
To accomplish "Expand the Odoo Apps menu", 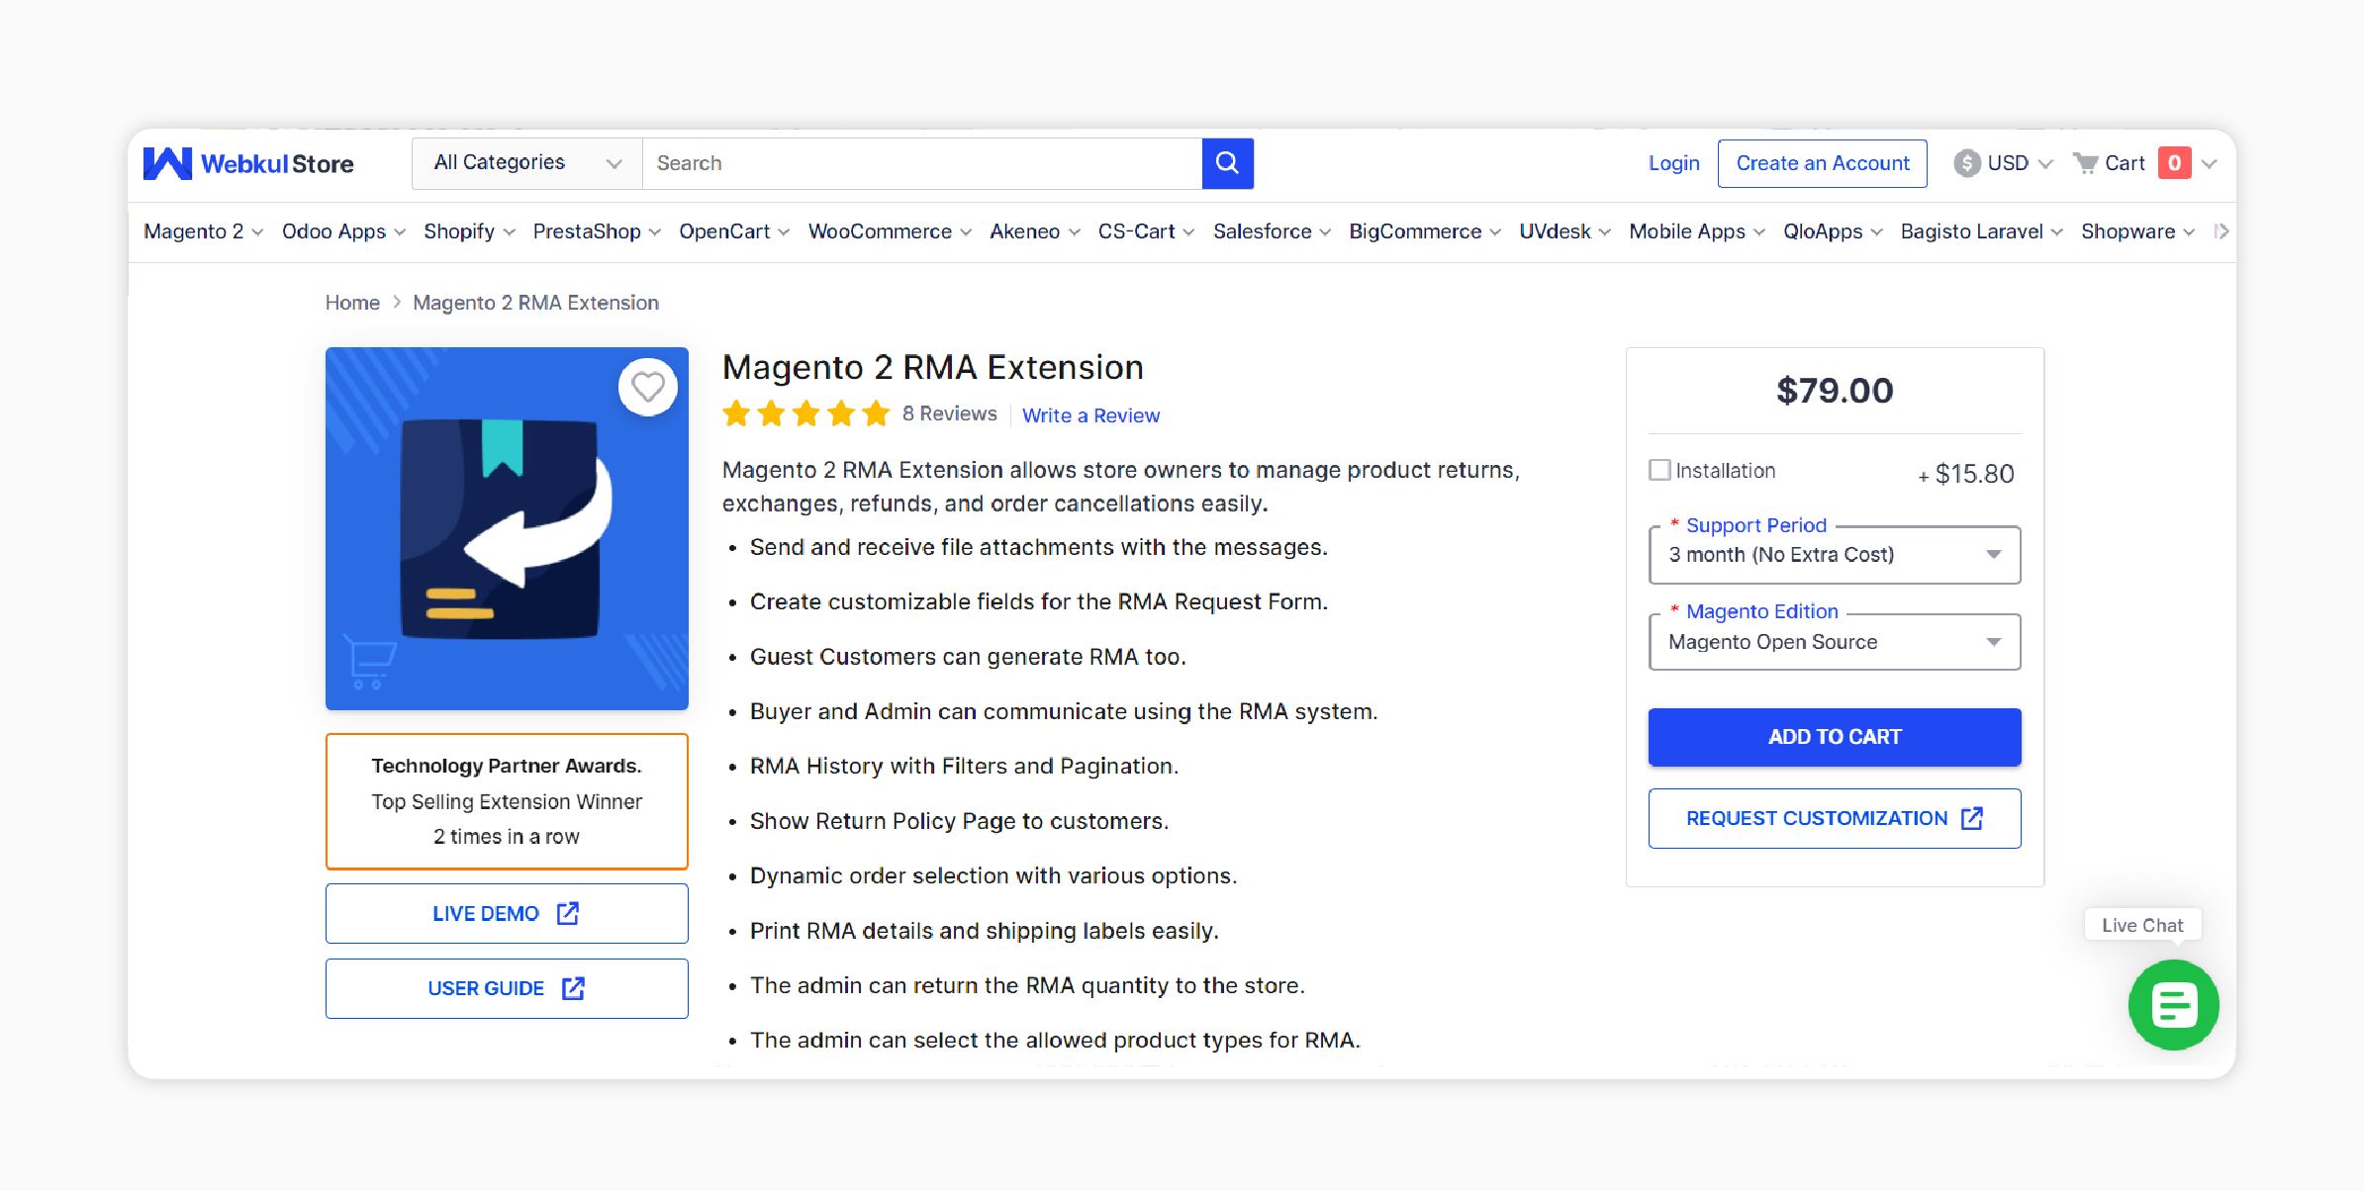I will tap(343, 231).
